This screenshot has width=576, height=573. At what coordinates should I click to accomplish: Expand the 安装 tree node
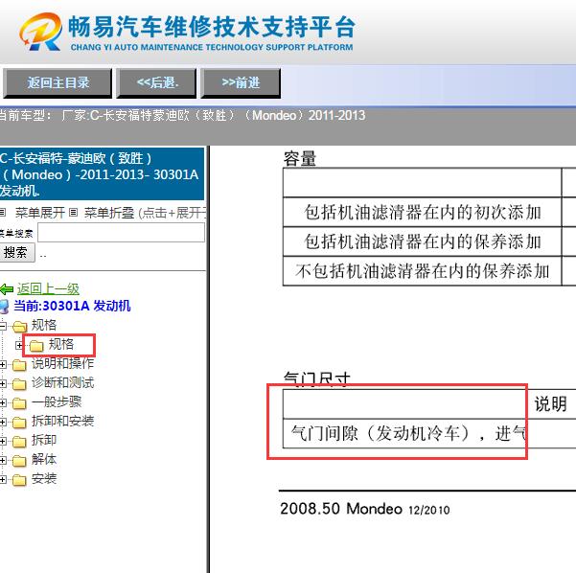[3, 480]
